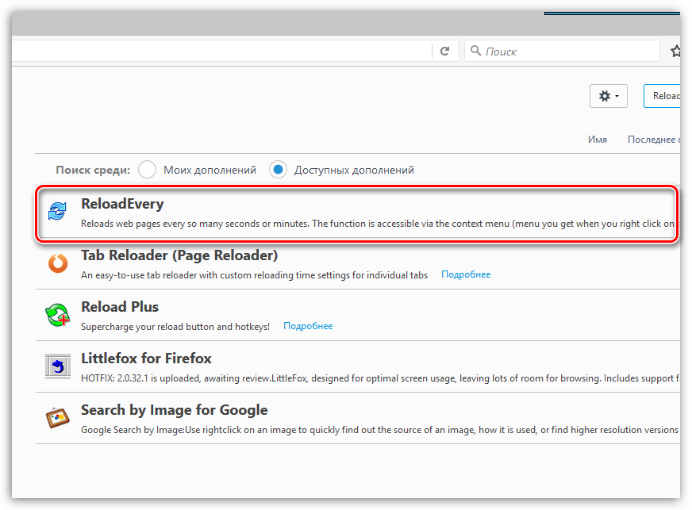Sort results by Имя

point(598,140)
